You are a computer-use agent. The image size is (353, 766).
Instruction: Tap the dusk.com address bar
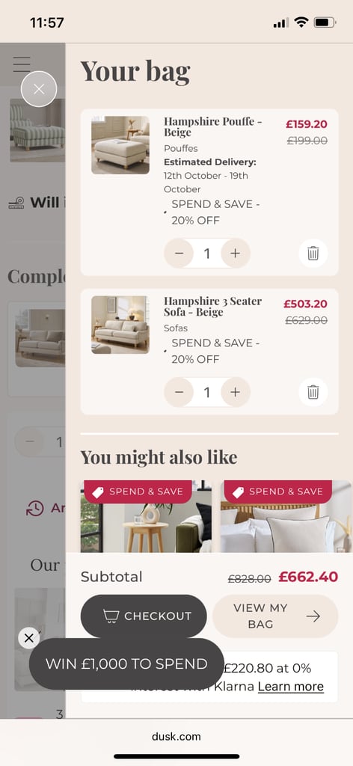(176, 736)
